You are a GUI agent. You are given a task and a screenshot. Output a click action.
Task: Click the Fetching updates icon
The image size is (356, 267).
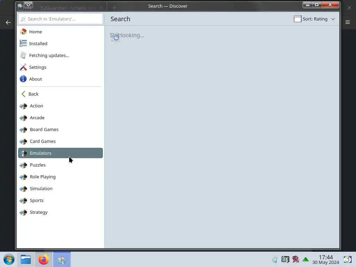coord(23,55)
